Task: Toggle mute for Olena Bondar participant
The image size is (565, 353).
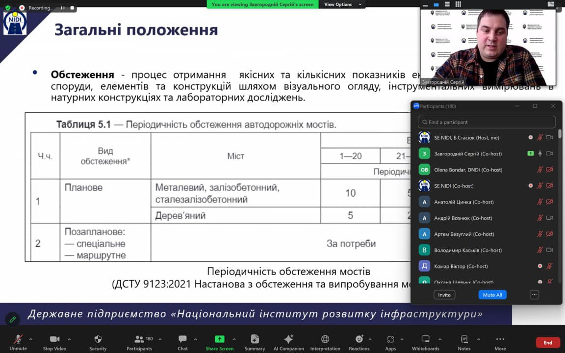Action: [539, 170]
